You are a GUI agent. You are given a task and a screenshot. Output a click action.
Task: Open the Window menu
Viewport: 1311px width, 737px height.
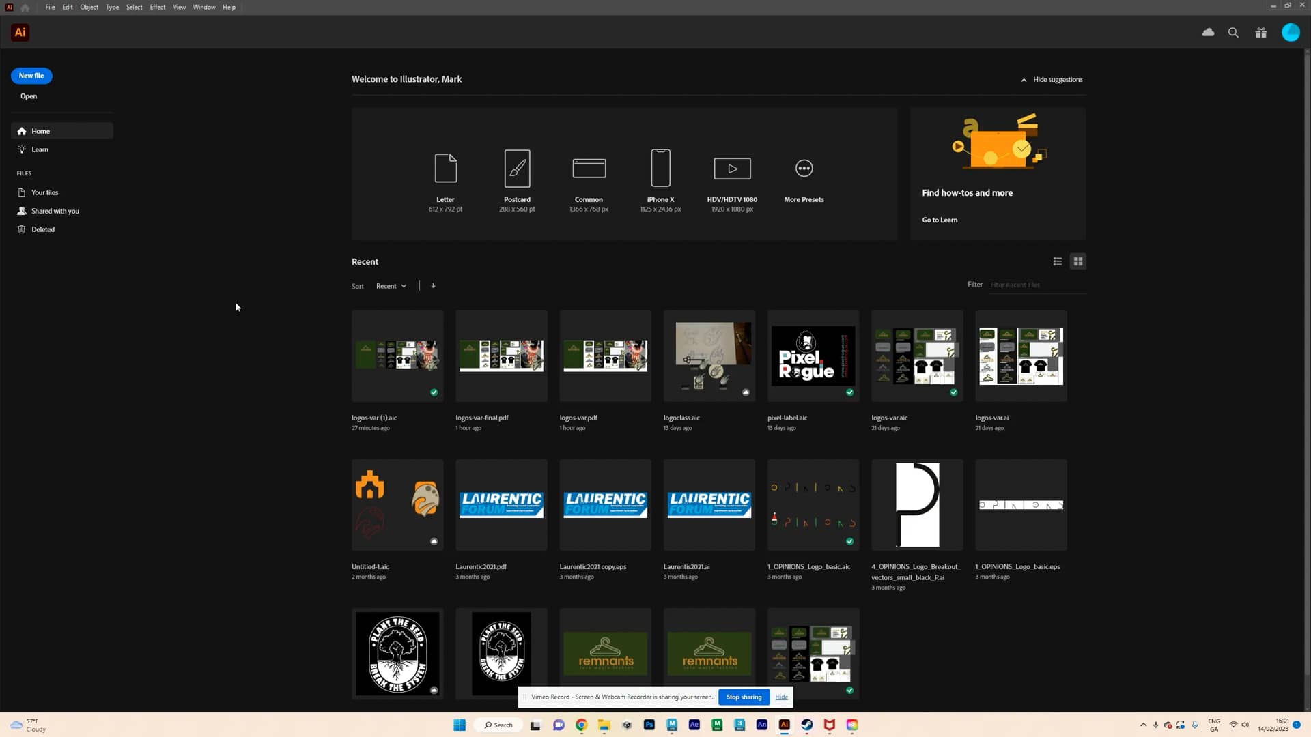tap(204, 7)
